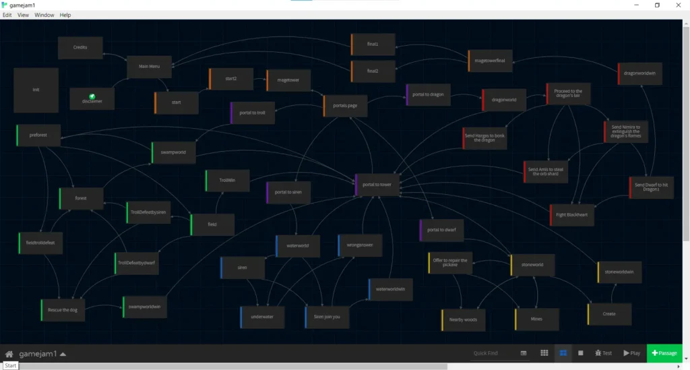Open find and replace beside Quick Find
The height and width of the screenshot is (370, 690).
pyautogui.click(x=524, y=353)
